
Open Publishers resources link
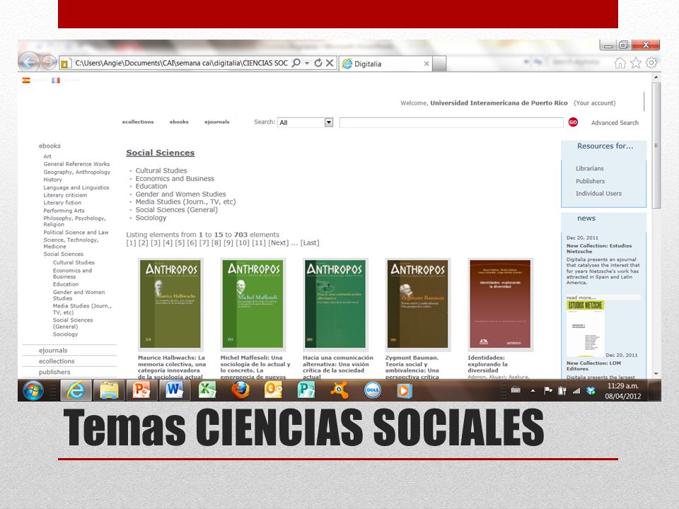[590, 181]
